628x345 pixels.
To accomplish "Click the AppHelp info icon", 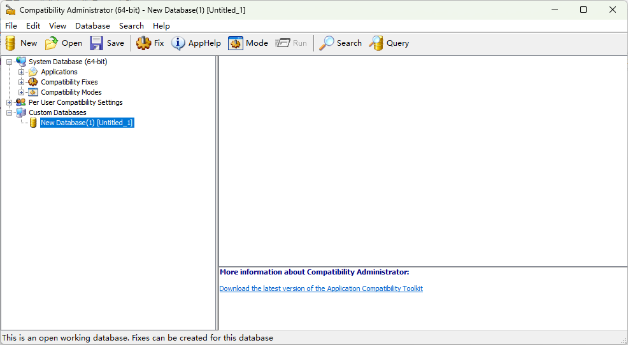I will [178, 43].
